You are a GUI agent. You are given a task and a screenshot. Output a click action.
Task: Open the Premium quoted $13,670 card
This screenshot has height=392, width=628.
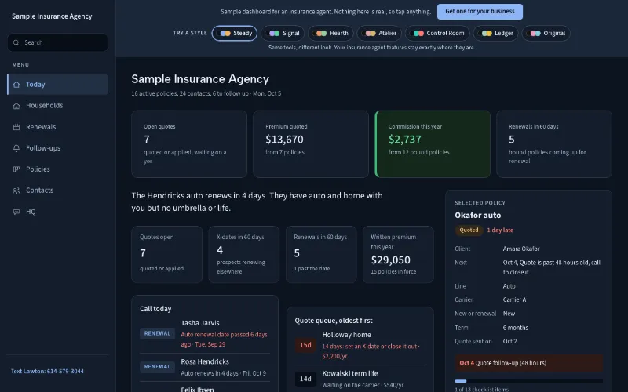pyautogui.click(x=311, y=144)
